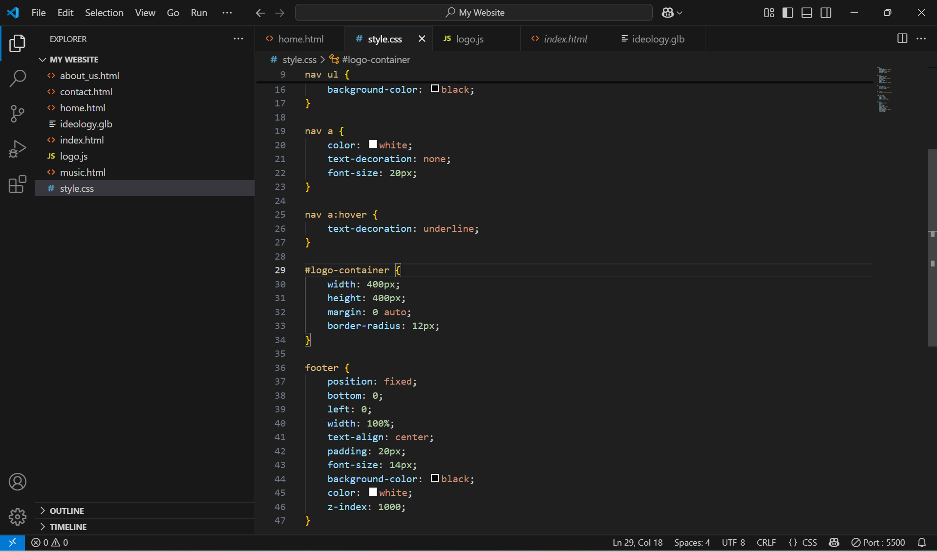
Task: Open logo.js in the Explorer
Action: click(145, 156)
